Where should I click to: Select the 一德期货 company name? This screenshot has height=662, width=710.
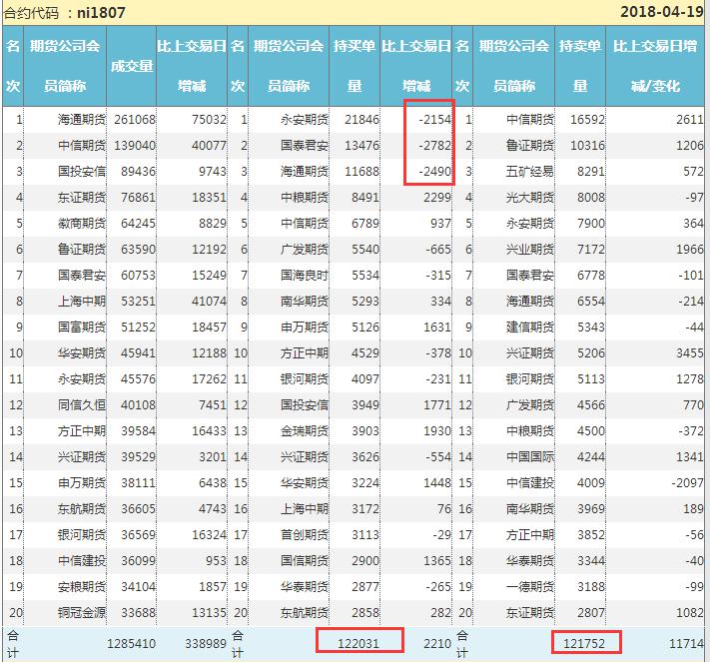click(530, 587)
